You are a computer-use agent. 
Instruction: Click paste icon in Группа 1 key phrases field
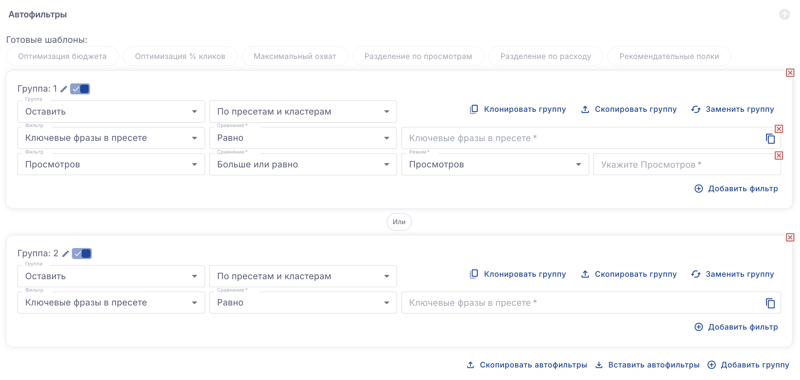click(x=770, y=139)
